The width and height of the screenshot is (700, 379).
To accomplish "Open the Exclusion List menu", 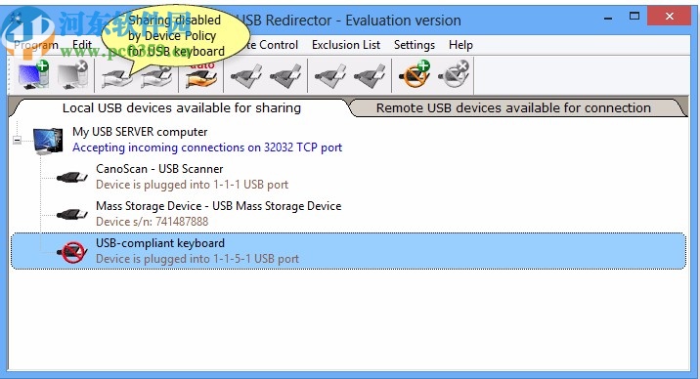I will point(346,45).
